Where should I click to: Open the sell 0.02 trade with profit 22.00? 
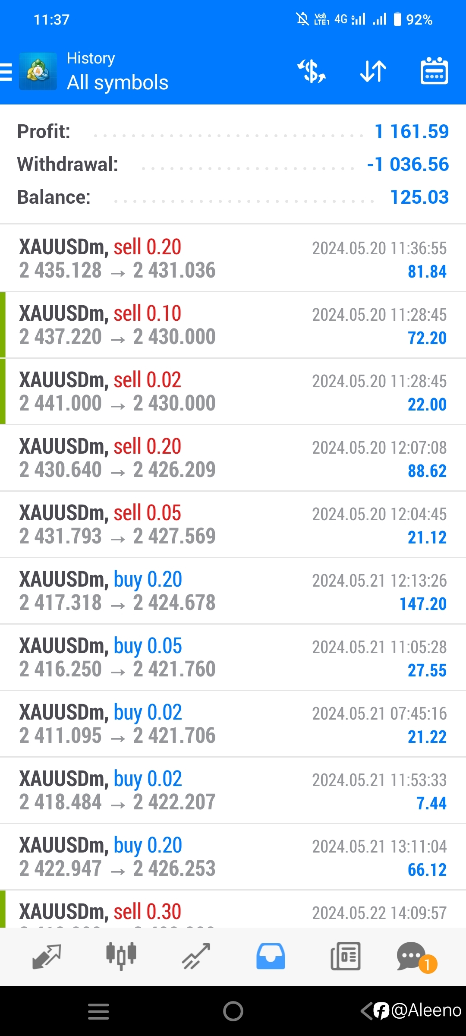[233, 391]
